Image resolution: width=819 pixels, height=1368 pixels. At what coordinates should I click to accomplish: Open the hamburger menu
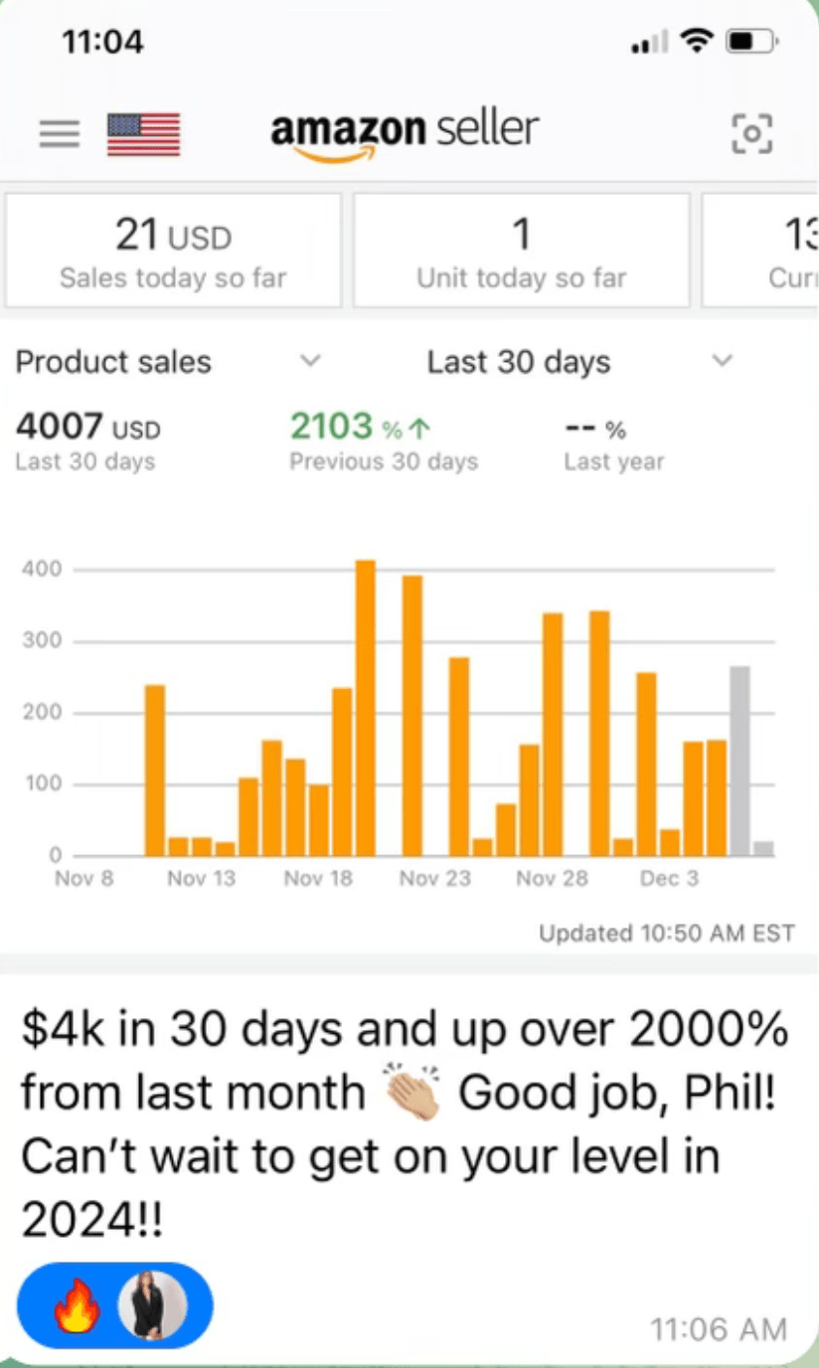(60, 134)
